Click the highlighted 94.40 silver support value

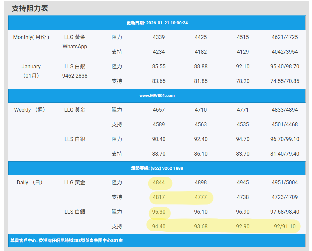159,227
